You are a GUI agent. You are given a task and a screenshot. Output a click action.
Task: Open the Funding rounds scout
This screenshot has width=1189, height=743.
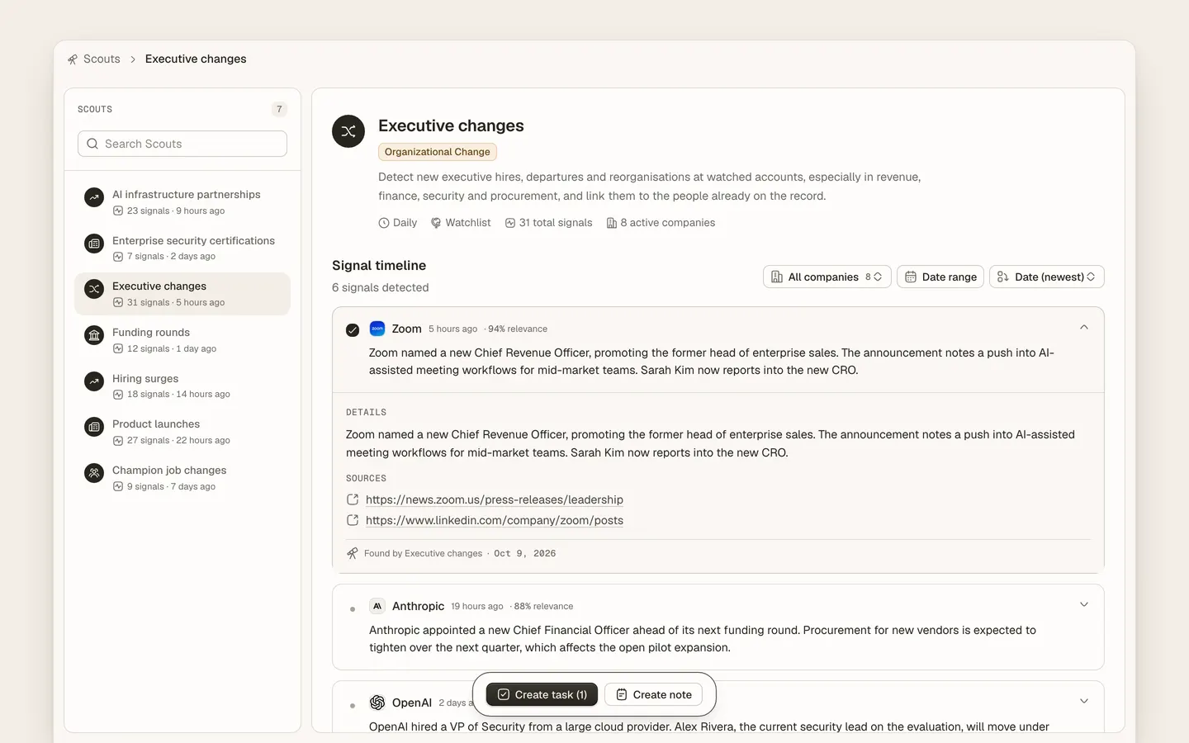click(182, 339)
